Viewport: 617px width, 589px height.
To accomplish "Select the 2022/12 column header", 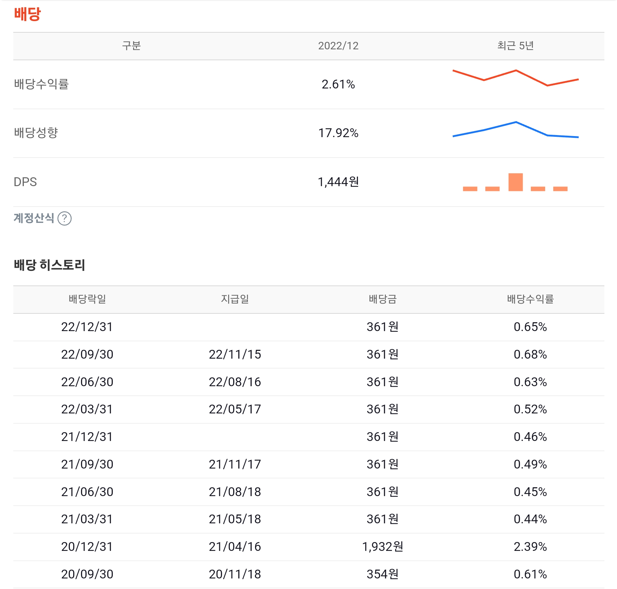I will (x=339, y=46).
